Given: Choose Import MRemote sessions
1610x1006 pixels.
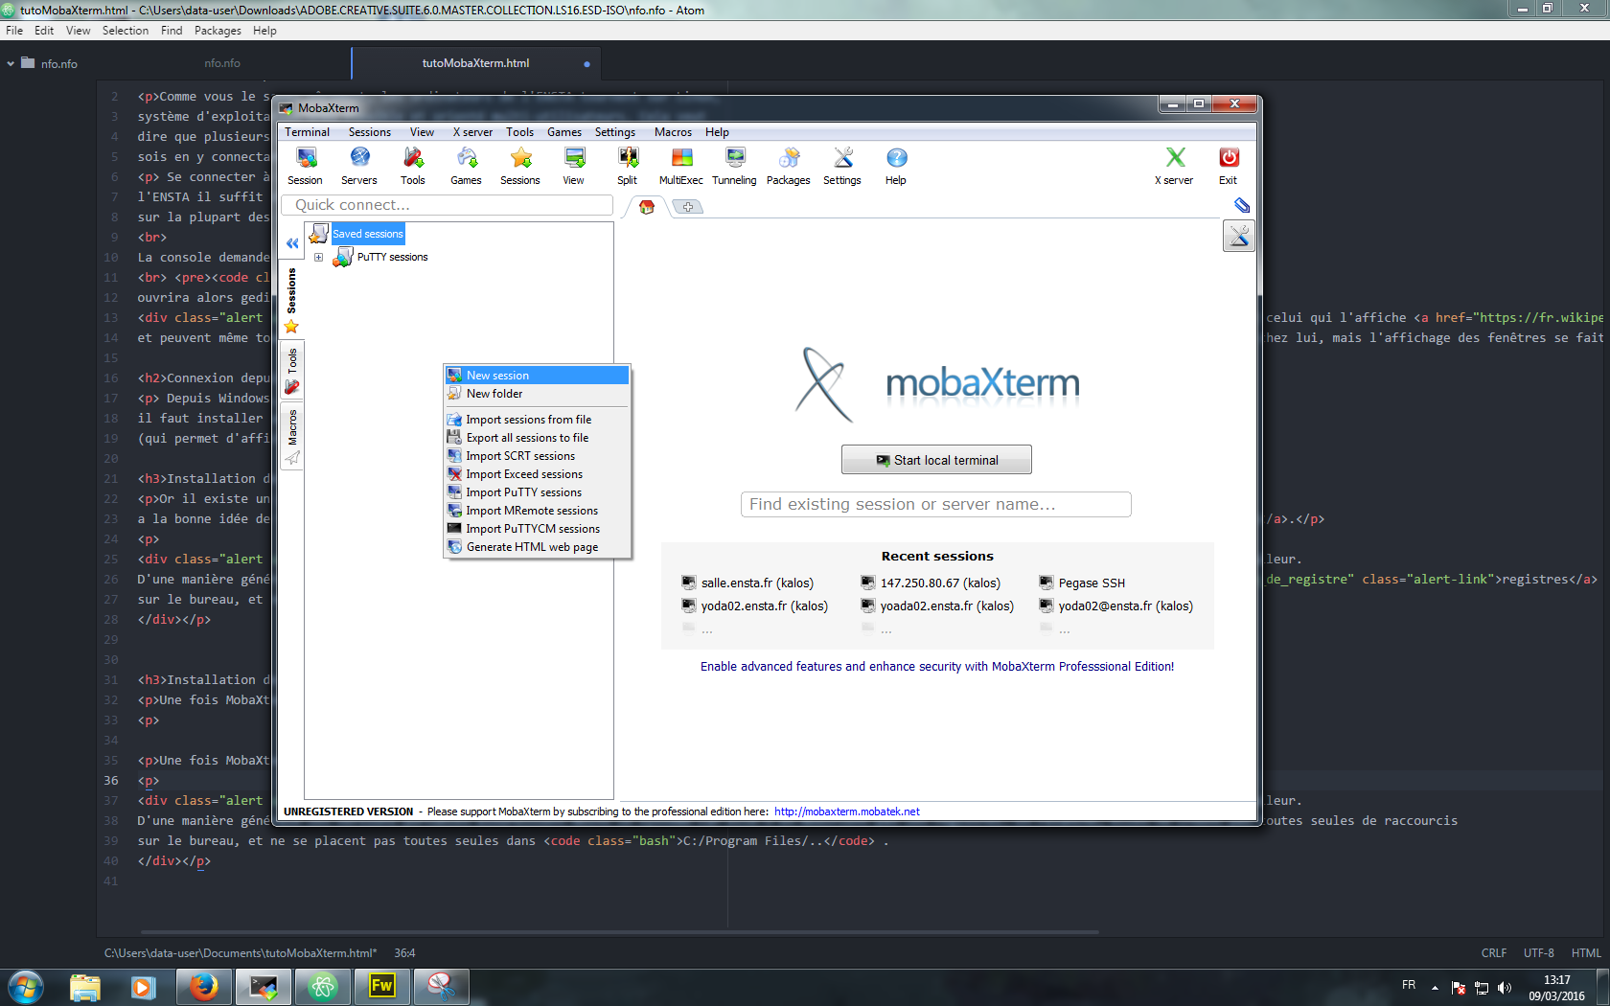Looking at the screenshot, I should (537, 511).
